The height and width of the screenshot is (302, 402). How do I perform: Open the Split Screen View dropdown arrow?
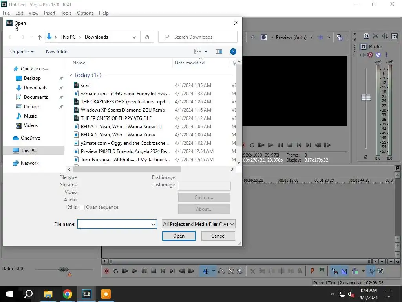click(272, 37)
